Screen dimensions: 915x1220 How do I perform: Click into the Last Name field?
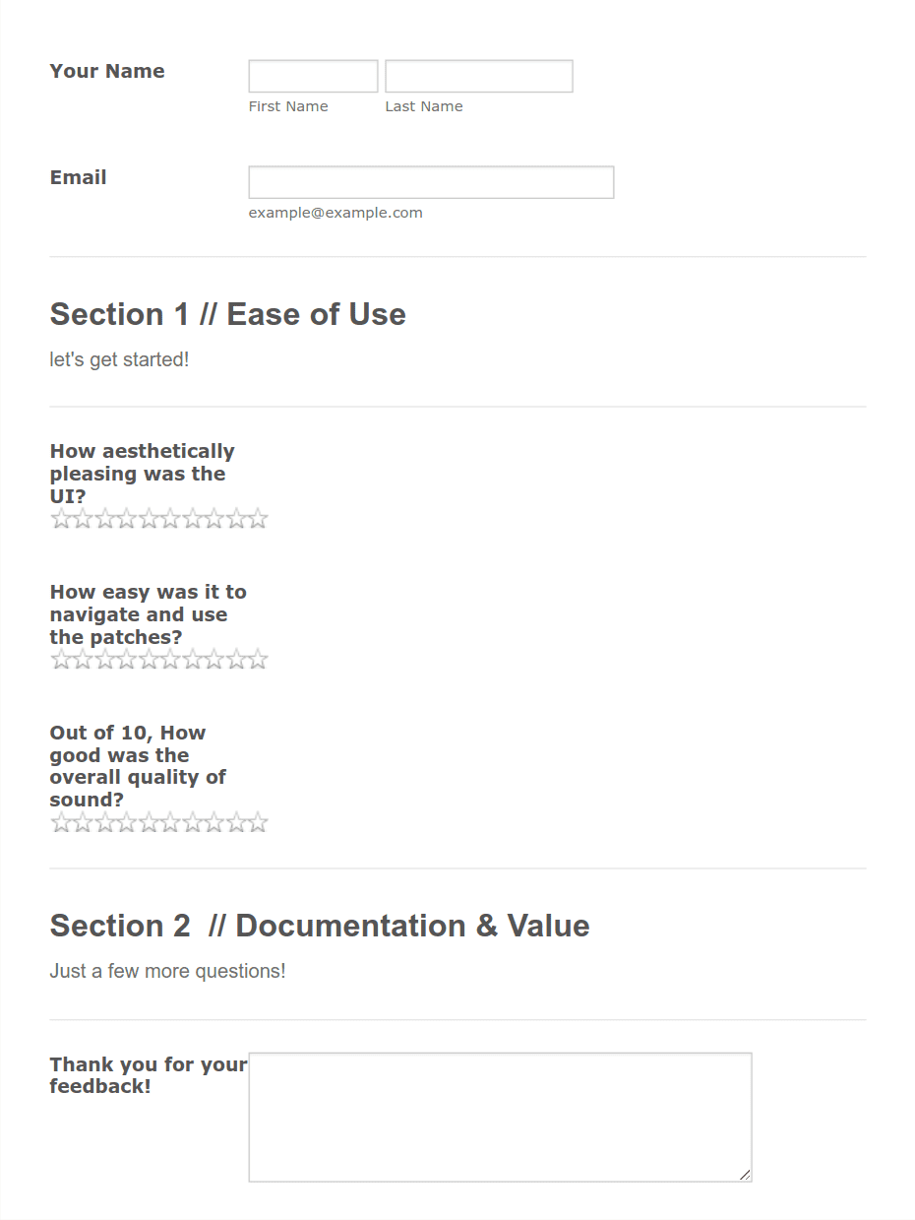tap(478, 76)
